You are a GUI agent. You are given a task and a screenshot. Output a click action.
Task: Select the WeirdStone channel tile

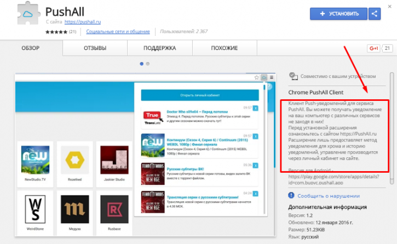click(35, 213)
